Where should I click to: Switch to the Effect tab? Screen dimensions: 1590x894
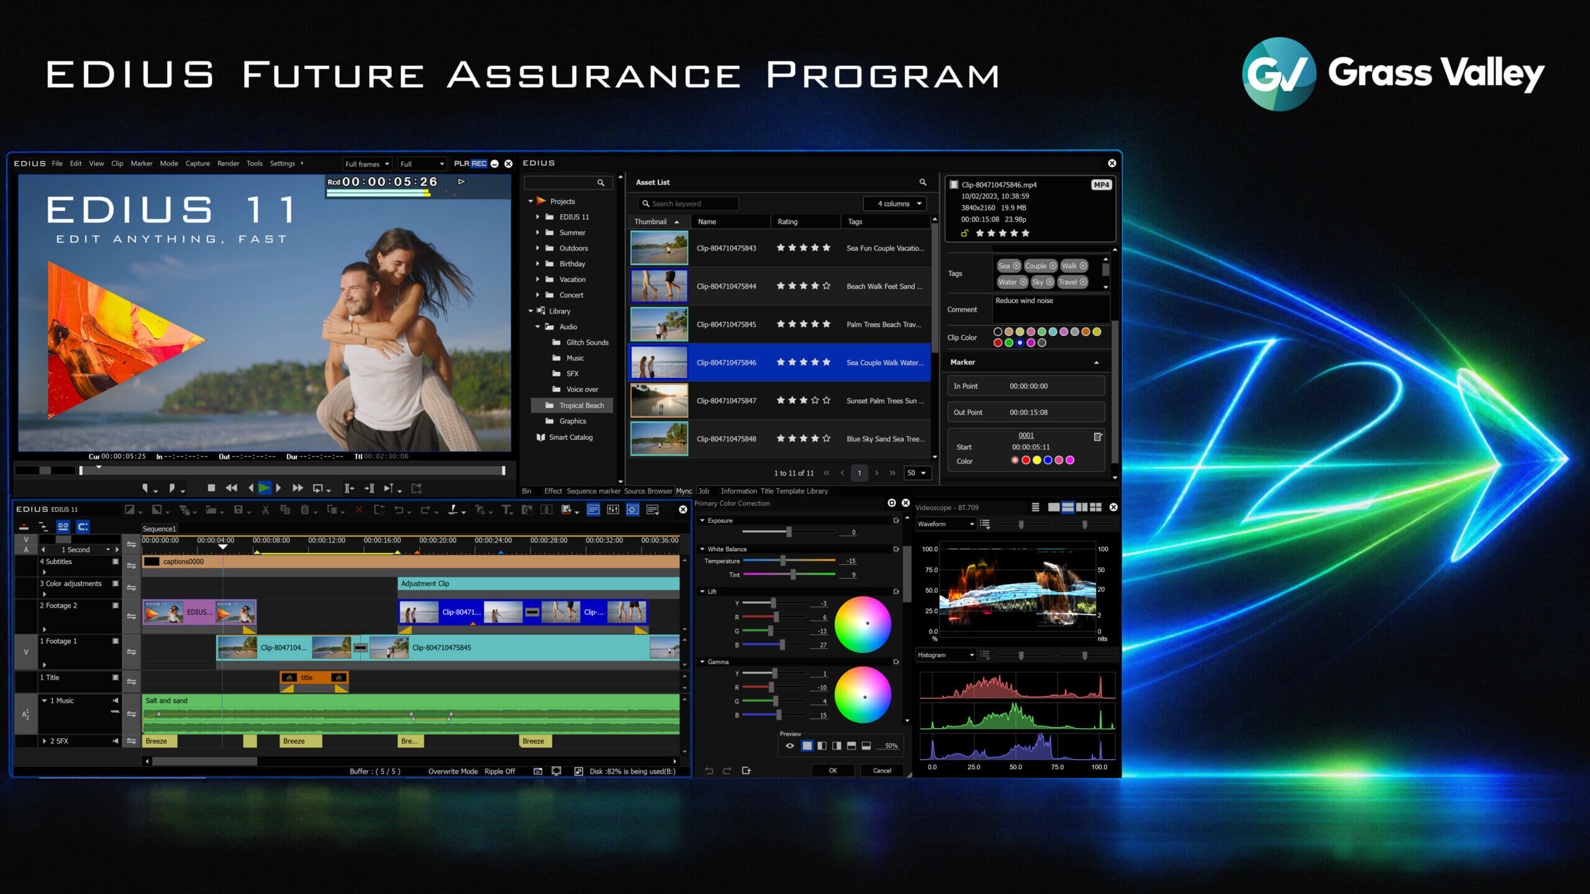(553, 491)
